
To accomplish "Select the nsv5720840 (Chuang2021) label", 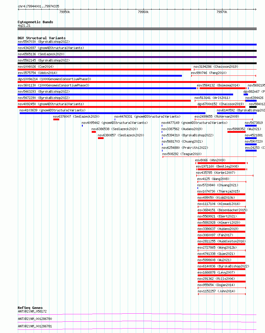I will tap(218, 185).
